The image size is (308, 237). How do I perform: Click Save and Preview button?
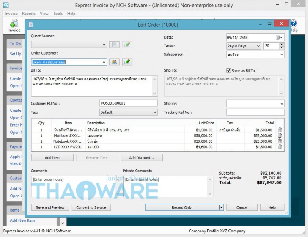50,207
